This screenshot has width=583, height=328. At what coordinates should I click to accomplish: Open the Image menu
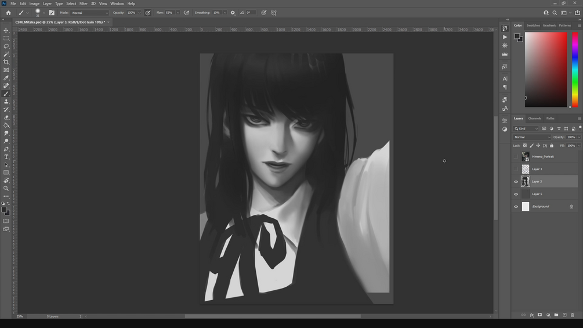pos(34,3)
